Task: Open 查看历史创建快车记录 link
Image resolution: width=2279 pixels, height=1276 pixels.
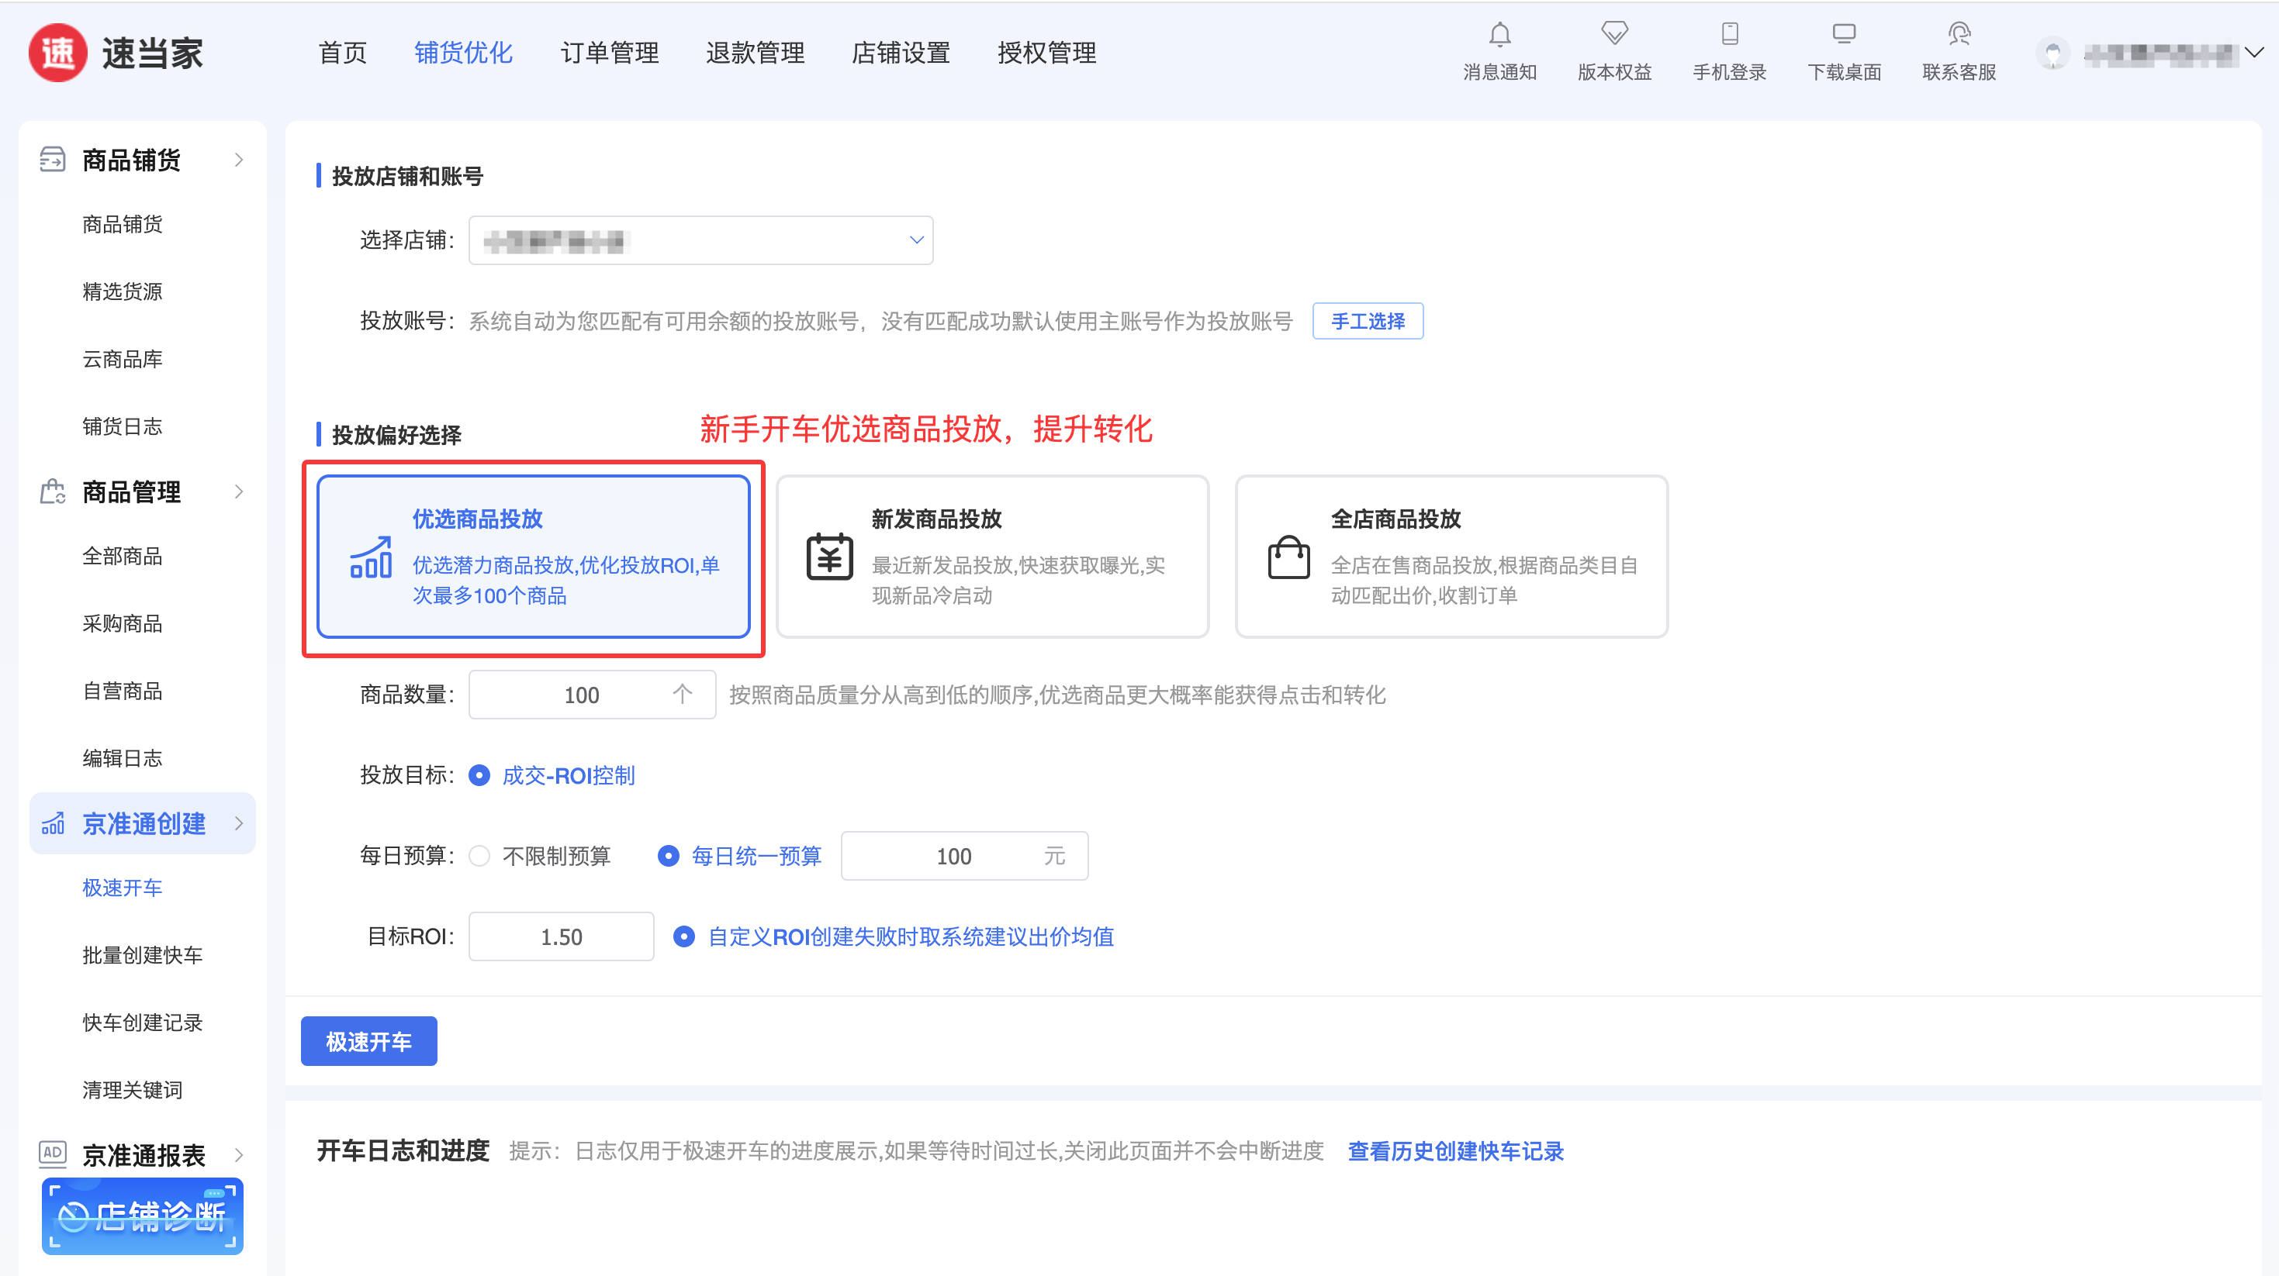Action: pos(1454,1150)
